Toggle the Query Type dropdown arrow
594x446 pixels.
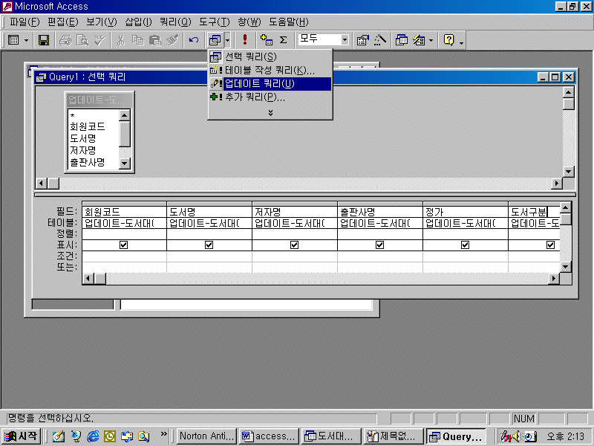(x=227, y=40)
